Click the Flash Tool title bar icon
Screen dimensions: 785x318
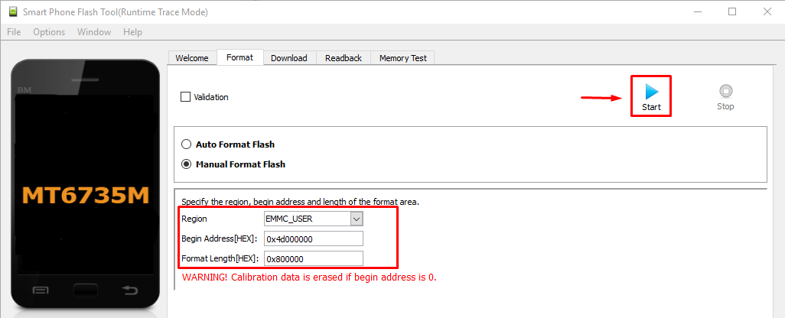pyautogui.click(x=12, y=11)
